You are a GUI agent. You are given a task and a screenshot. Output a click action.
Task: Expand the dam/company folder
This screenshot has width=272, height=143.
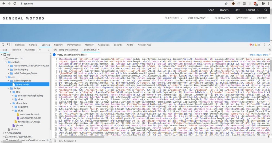coord(8,69)
